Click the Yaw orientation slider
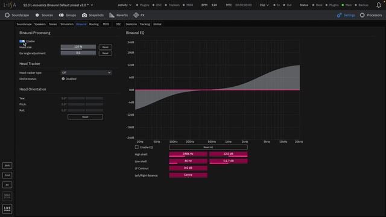Screen dimensions: 386x217 [x=85, y=98]
